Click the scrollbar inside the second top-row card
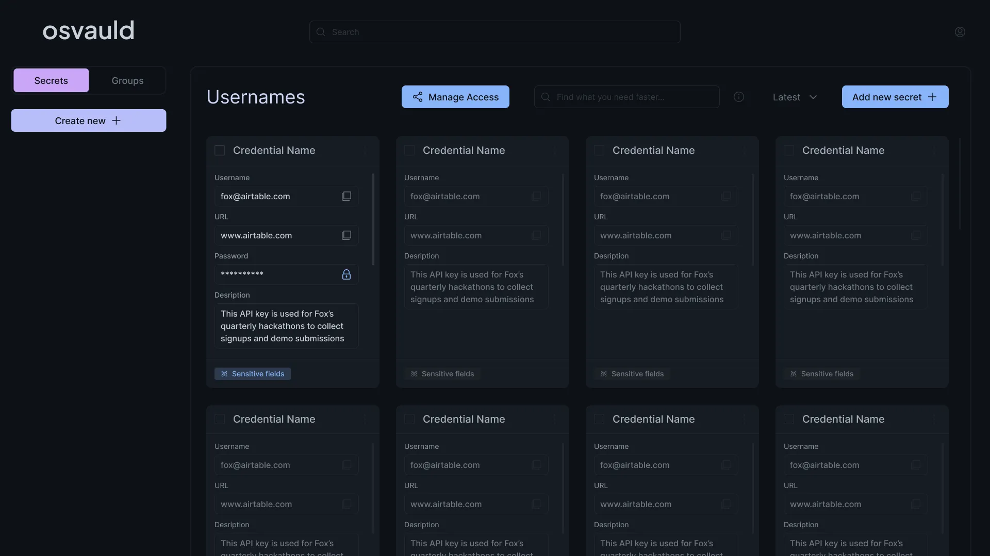 (x=563, y=219)
